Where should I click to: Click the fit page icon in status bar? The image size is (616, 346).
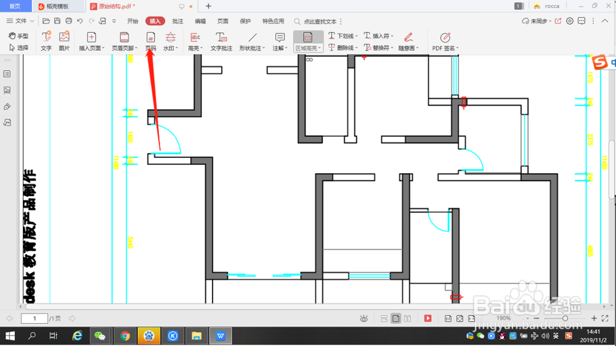coord(460,318)
